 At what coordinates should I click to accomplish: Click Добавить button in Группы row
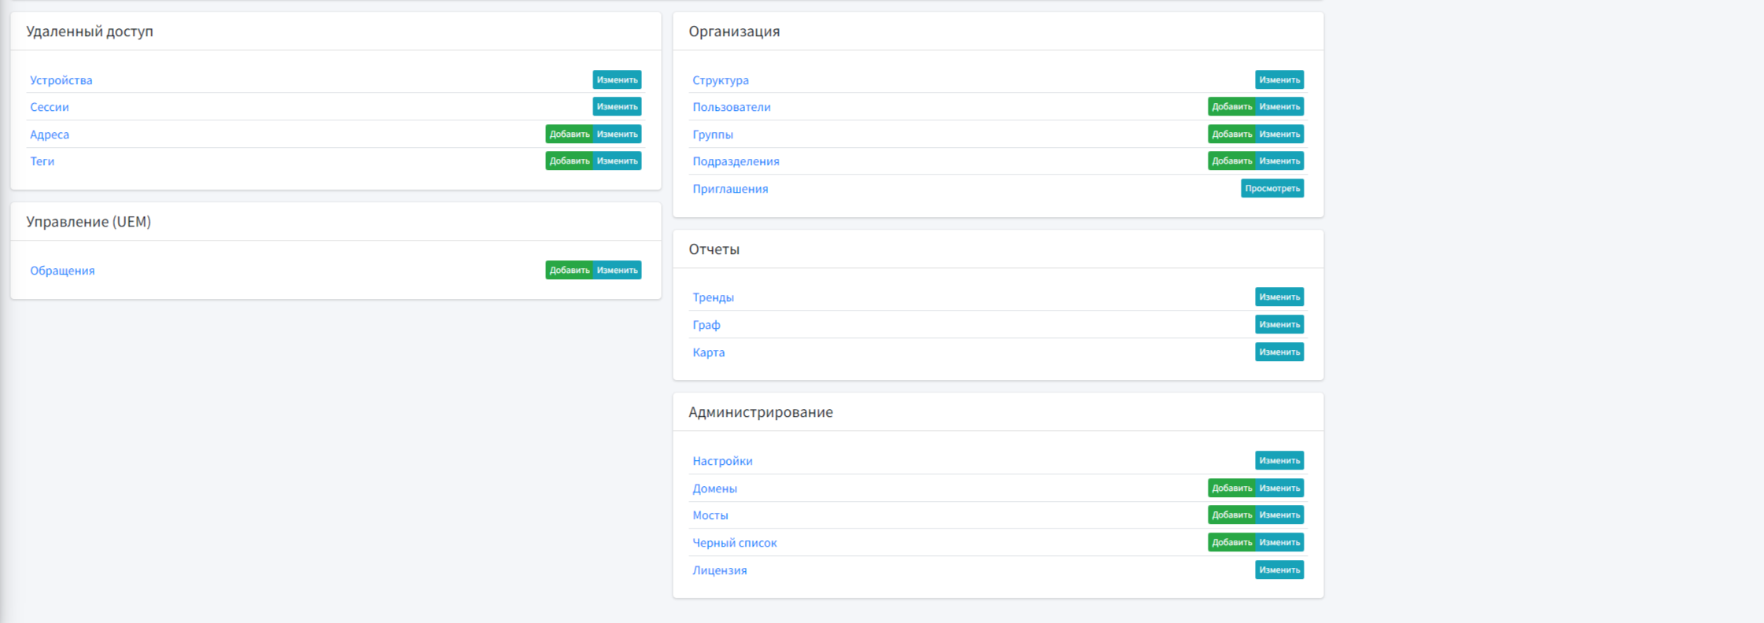(1231, 134)
